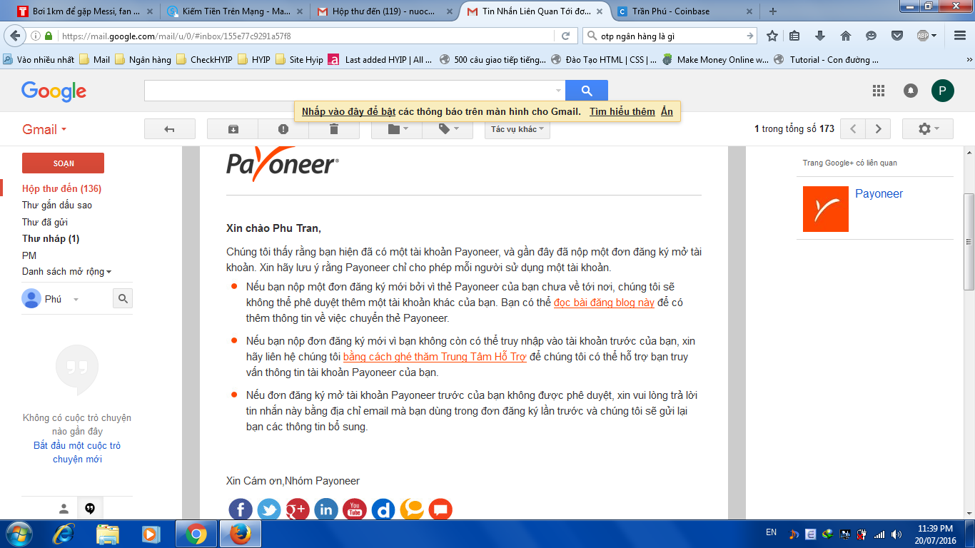Click the page vertical scrollbar
The width and height of the screenshot is (975, 548).
(x=969, y=243)
